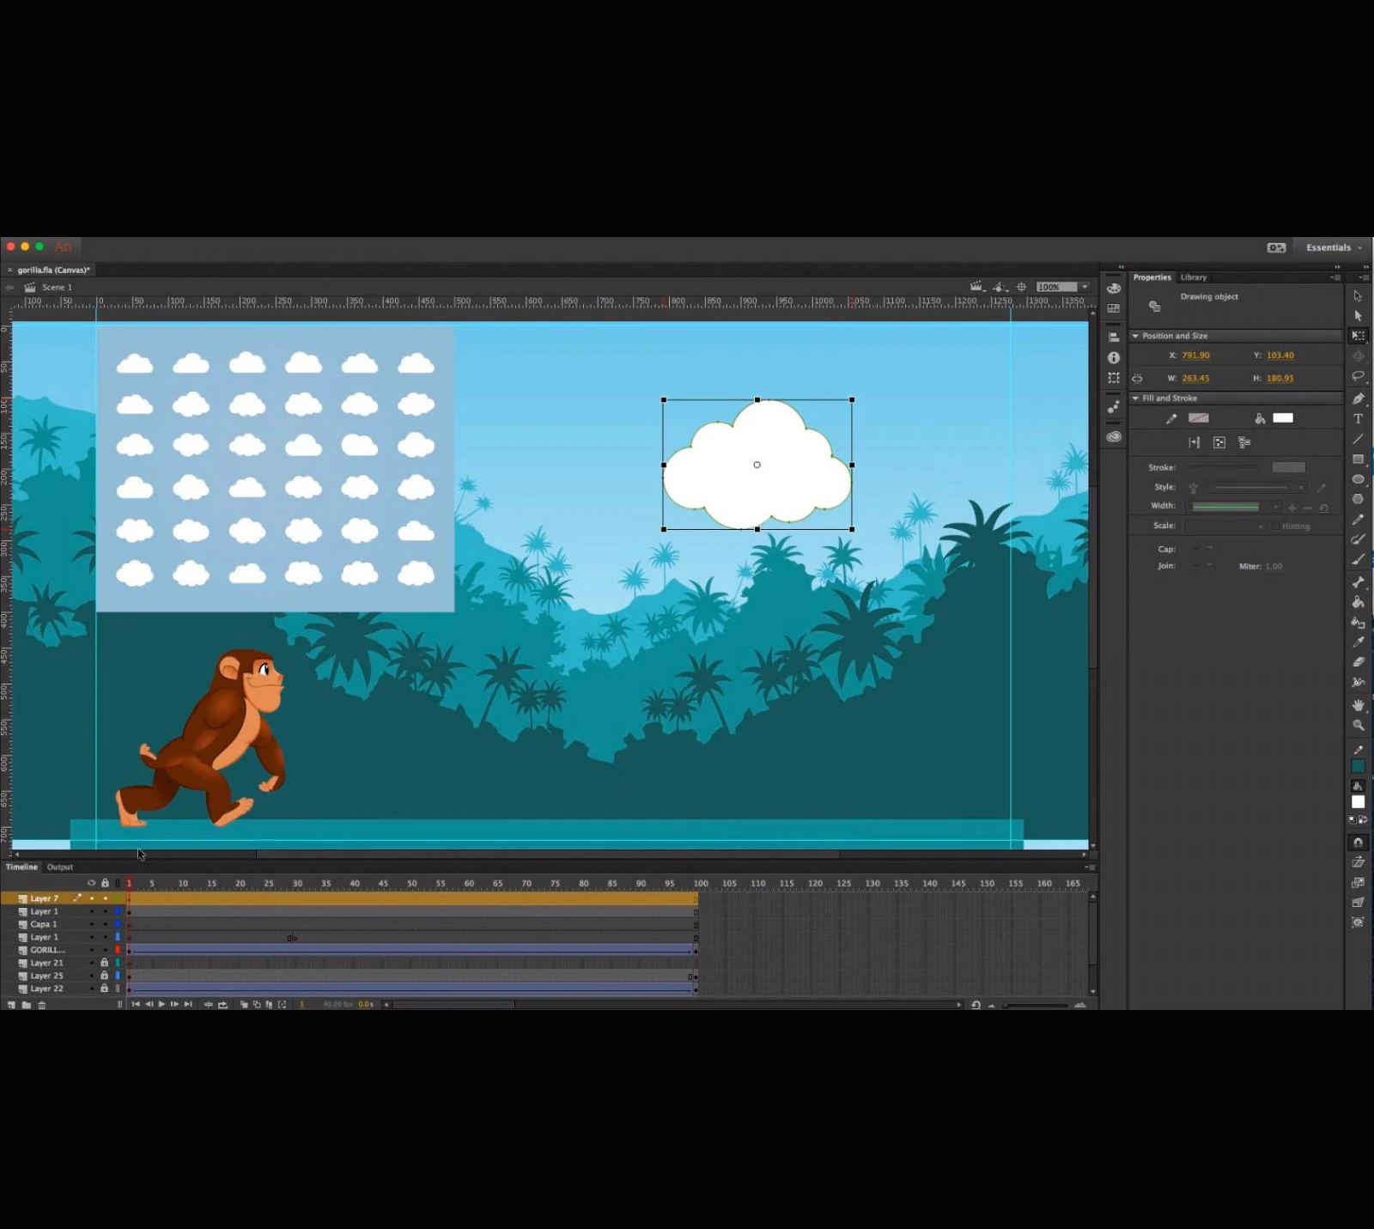Select the Paint Bucket tool
Viewport: 1374px width, 1229px height.
point(1358,602)
